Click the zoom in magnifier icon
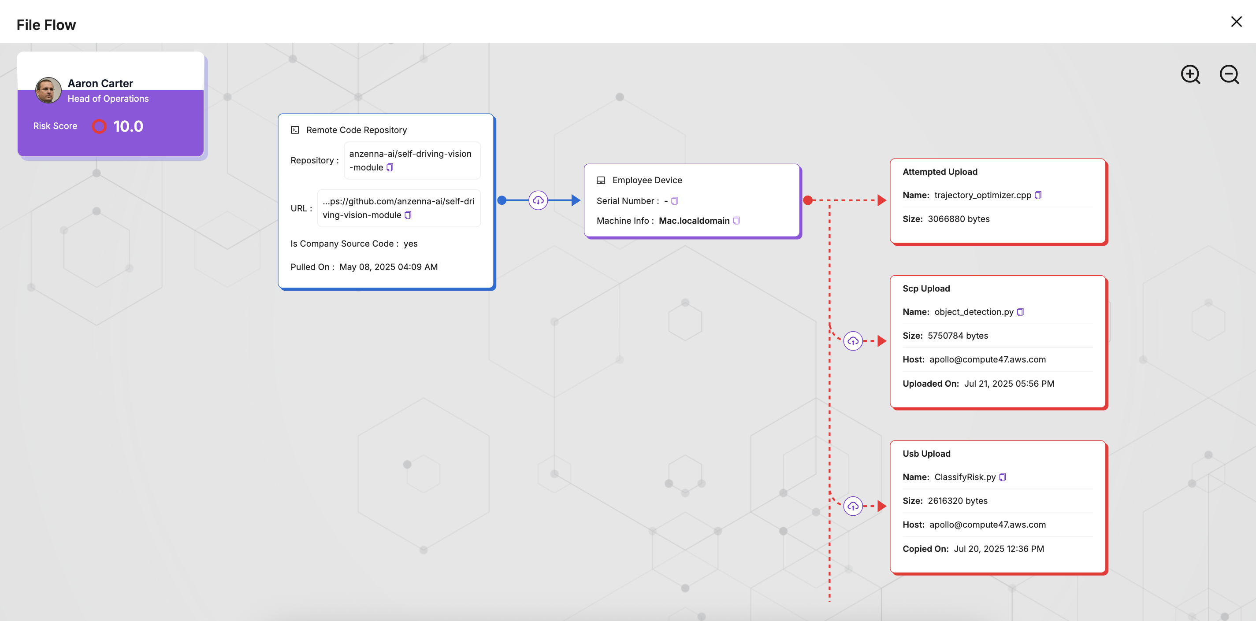The width and height of the screenshot is (1256, 621). (1190, 74)
